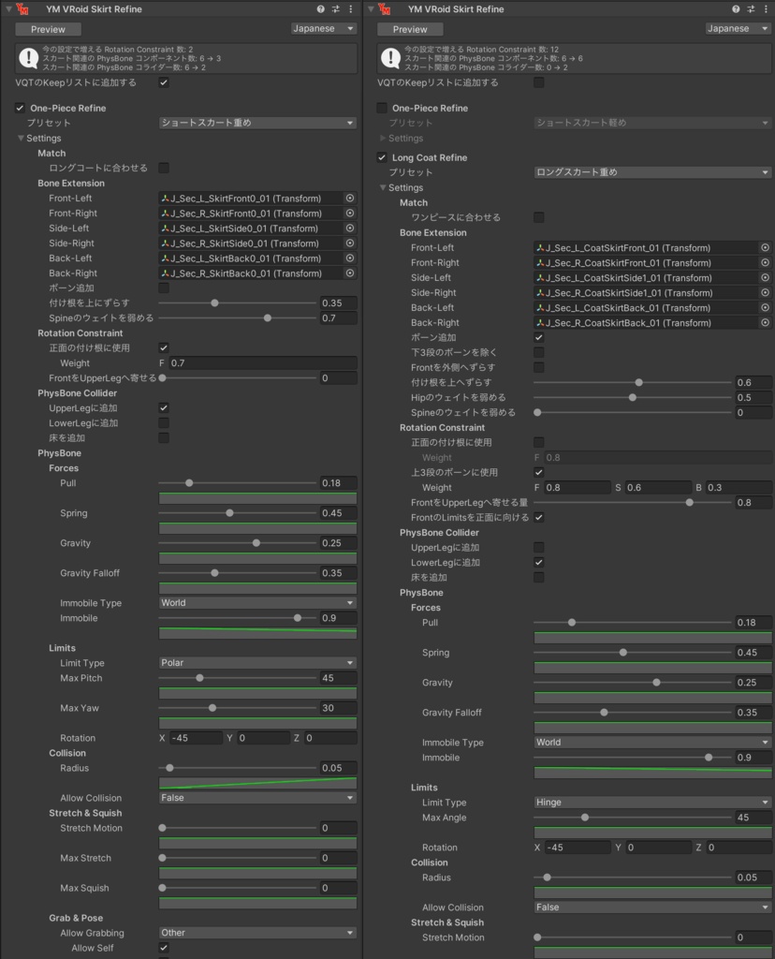
Task: Open right panel Immobile Type World dropdown
Action: (x=652, y=742)
